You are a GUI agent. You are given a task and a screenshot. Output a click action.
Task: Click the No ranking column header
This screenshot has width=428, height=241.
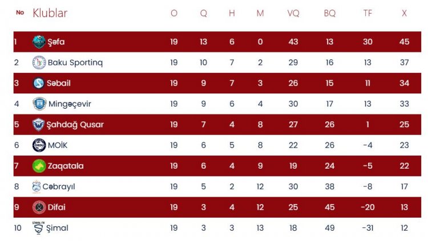coord(20,13)
